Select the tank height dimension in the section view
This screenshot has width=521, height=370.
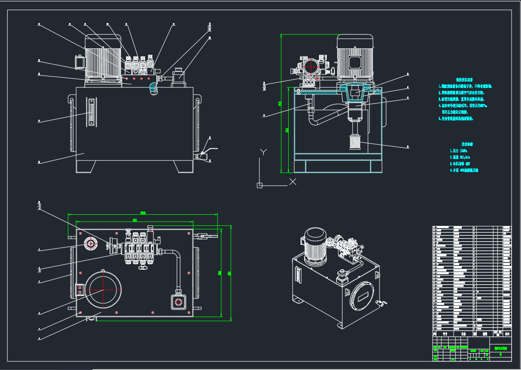click(x=288, y=130)
